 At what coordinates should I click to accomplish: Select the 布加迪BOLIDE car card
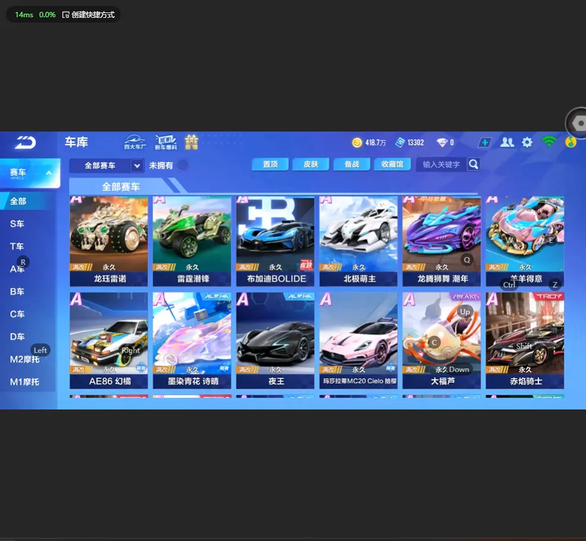click(275, 241)
